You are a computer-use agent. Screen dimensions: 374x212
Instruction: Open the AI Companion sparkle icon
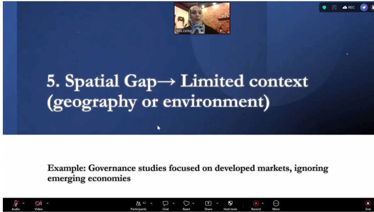pyautogui.click(x=364, y=7)
